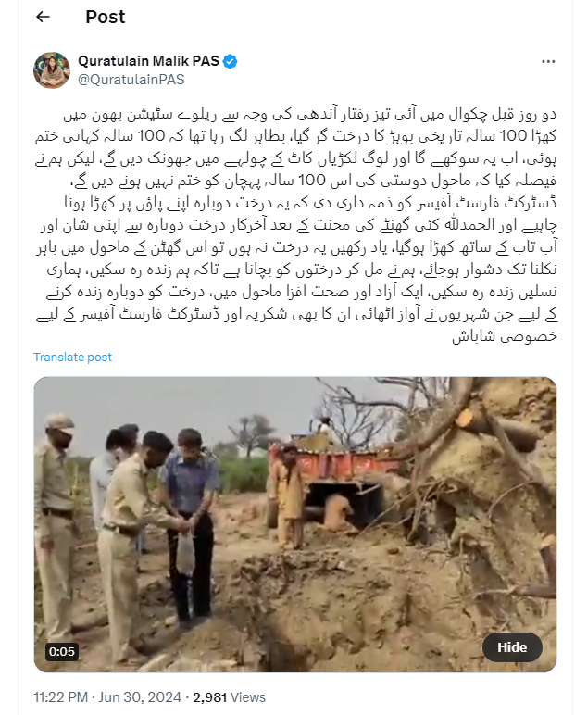Viewport: 575px width, 715px height.
Task: Hide the video with the Hide button
Action: pyautogui.click(x=512, y=647)
